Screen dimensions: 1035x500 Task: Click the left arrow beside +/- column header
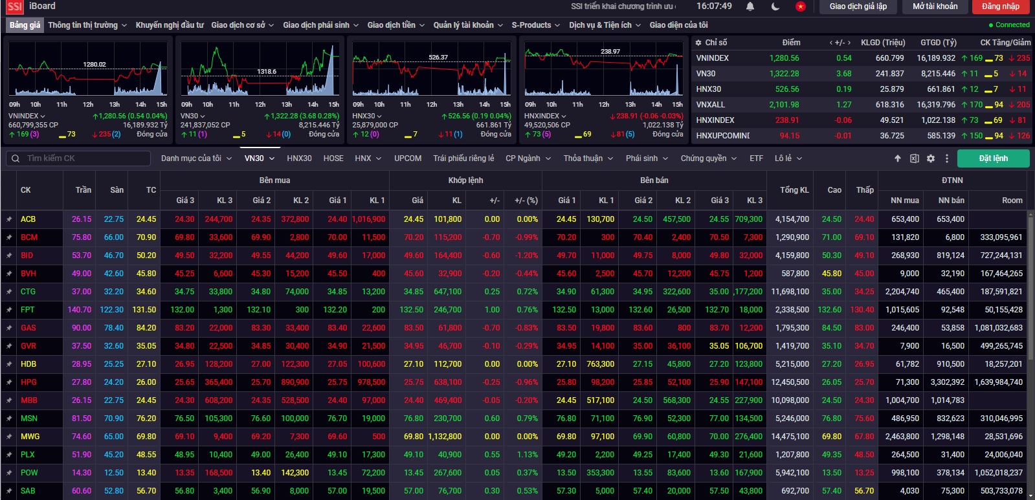(831, 43)
